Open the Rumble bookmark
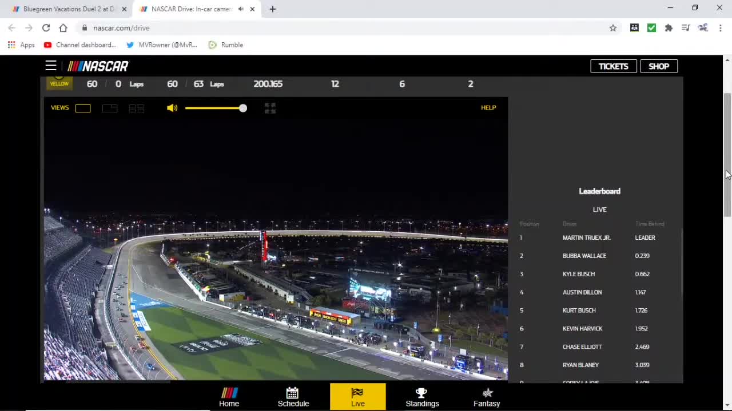 226,45
